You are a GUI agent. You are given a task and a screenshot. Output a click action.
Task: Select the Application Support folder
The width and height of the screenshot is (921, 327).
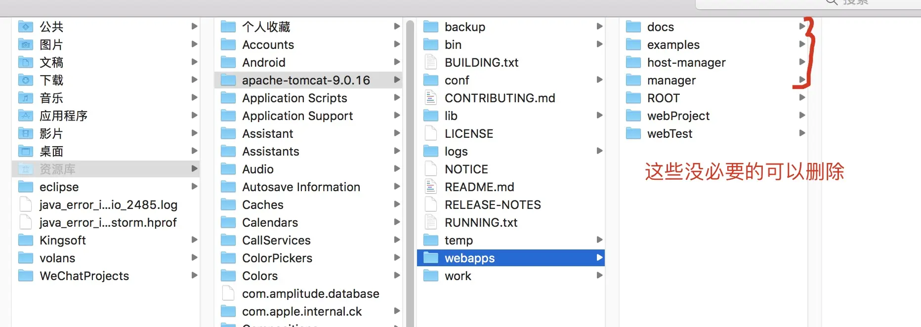[x=297, y=116]
